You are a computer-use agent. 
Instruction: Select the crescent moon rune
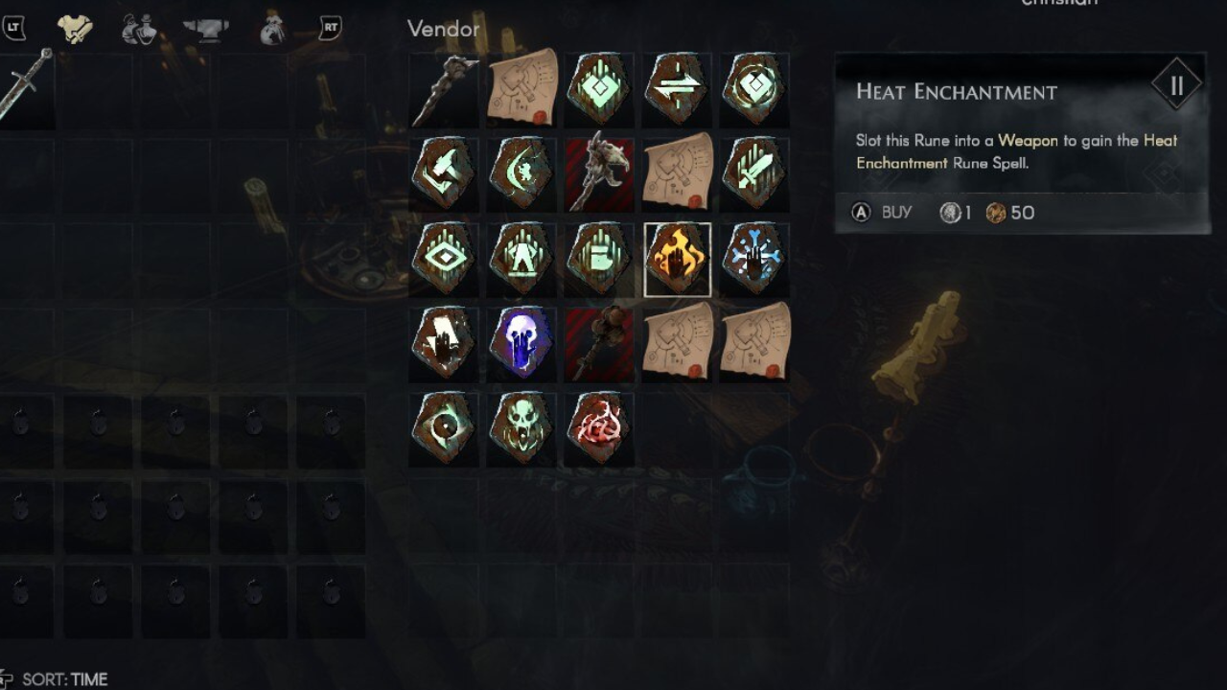(521, 174)
